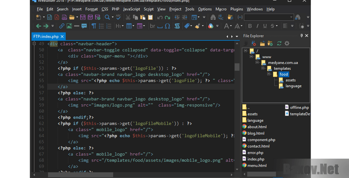
Task: Open the color picker palette icon
Action: tap(211, 26)
